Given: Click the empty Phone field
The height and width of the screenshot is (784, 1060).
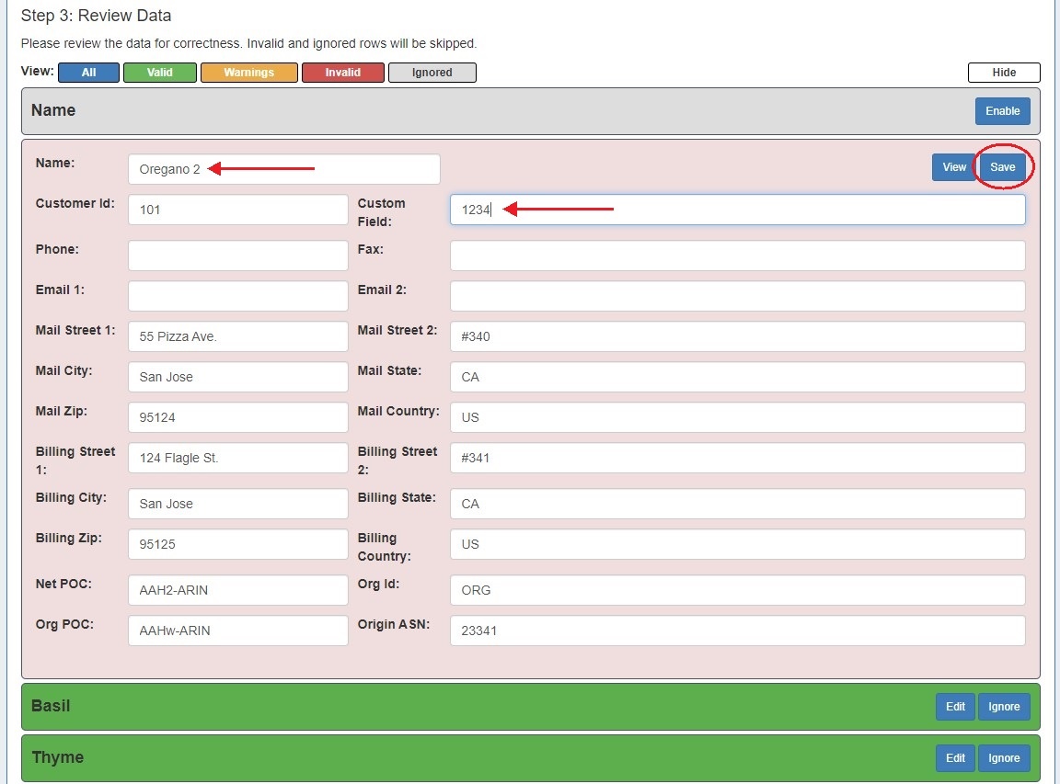Looking at the screenshot, I should (237, 256).
